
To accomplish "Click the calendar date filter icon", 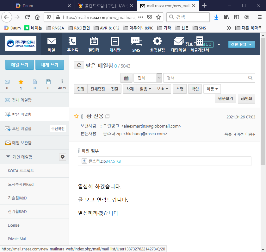I will point(126,78).
